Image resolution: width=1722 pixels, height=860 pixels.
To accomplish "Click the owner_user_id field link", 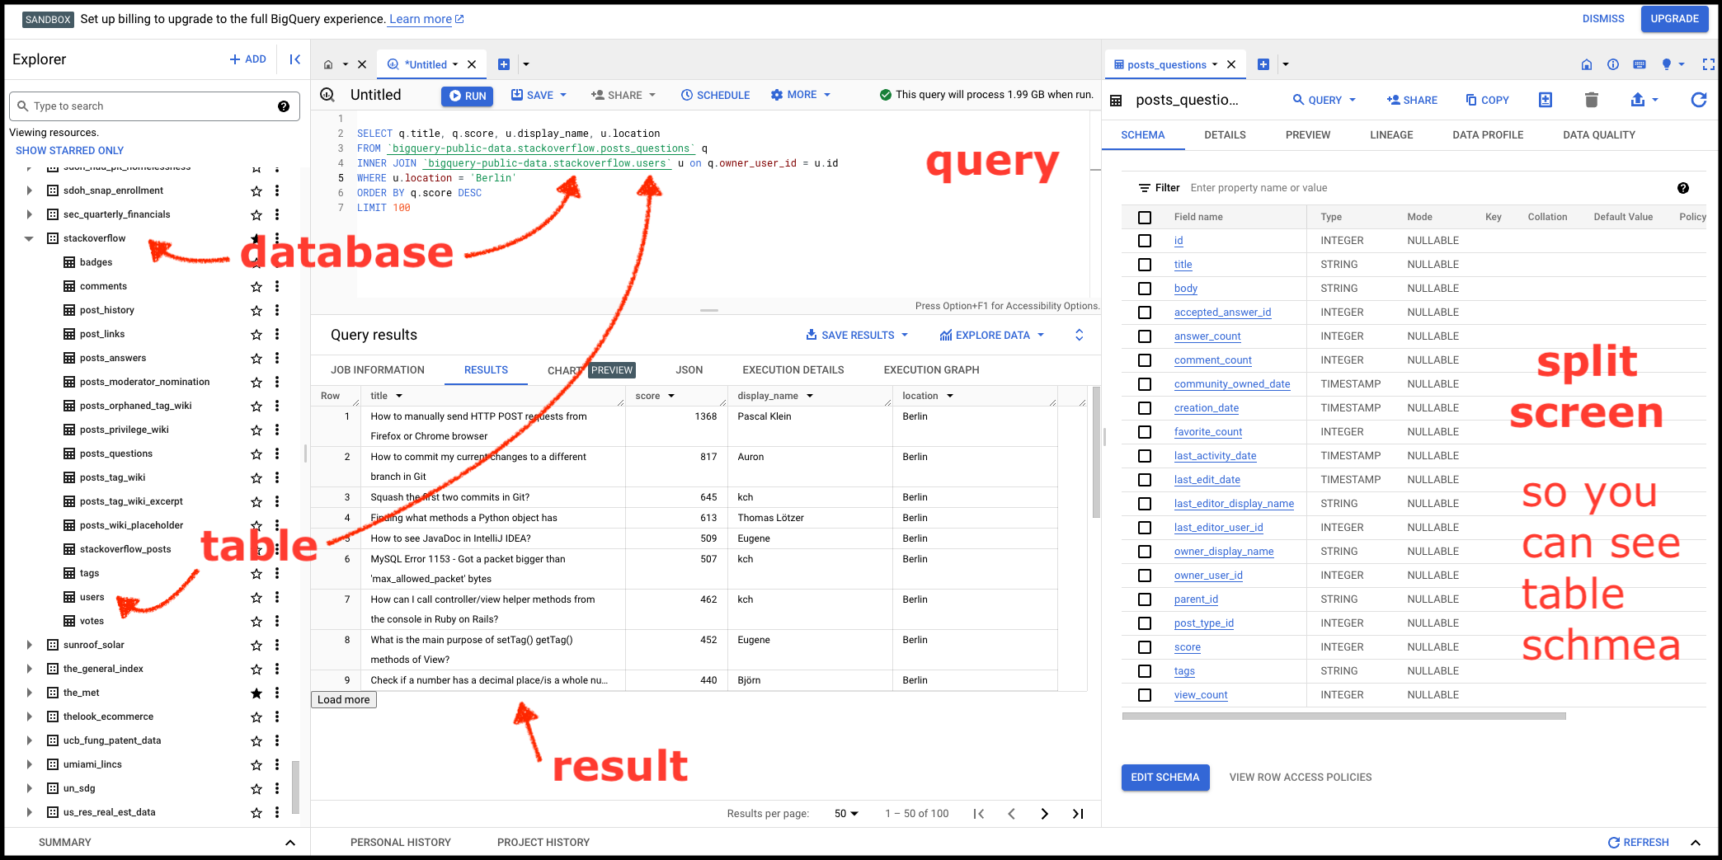I will (1208, 576).
